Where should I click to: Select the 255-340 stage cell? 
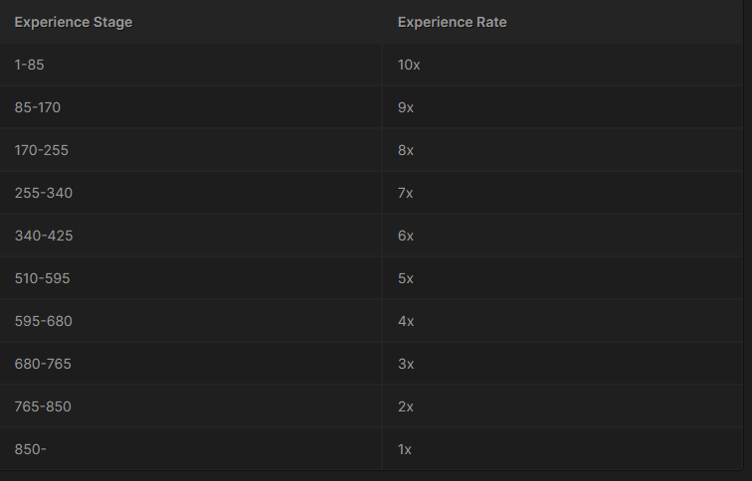coord(44,193)
